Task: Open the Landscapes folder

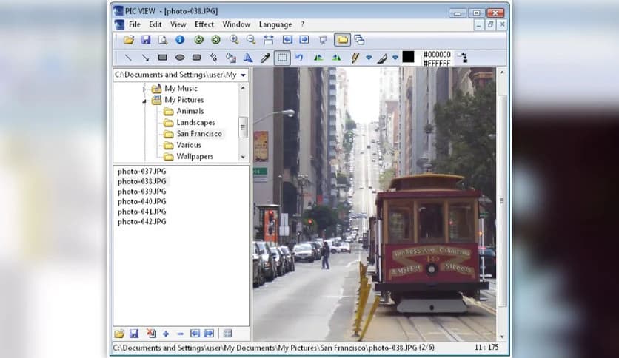Action: (195, 123)
